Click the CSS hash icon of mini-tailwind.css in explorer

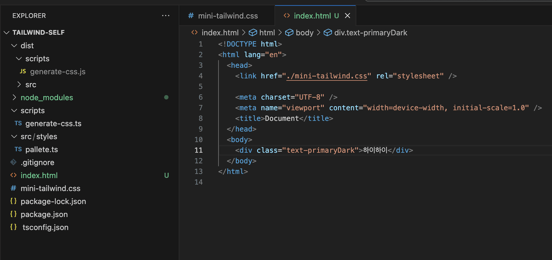pos(13,189)
